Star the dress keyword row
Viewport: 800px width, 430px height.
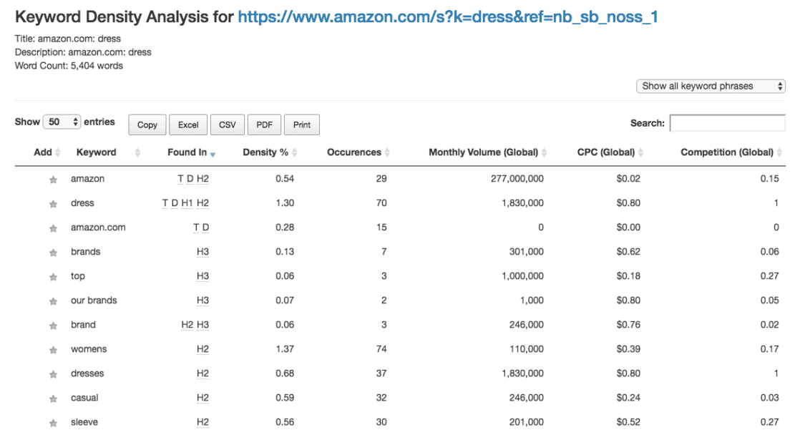(53, 204)
